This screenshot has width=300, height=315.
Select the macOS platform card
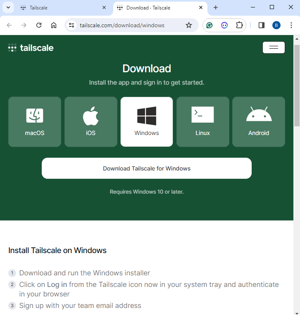pyautogui.click(x=35, y=122)
